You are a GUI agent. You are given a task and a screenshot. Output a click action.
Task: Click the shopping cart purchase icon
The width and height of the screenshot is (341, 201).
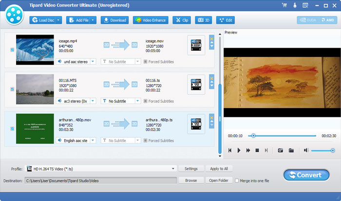pos(284,5)
